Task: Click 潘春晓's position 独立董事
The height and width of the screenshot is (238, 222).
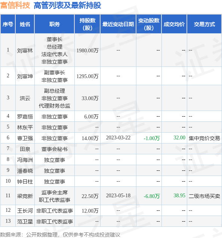Action: (x=55, y=171)
